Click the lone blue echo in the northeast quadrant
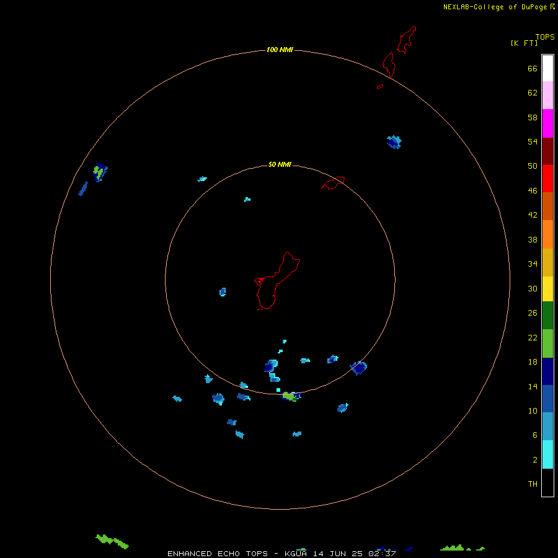This screenshot has width=558, height=558. click(394, 142)
